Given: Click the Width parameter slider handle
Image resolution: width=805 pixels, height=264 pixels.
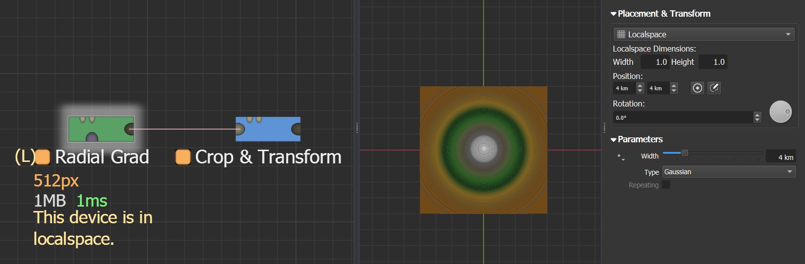Looking at the screenshot, I should 685,153.
